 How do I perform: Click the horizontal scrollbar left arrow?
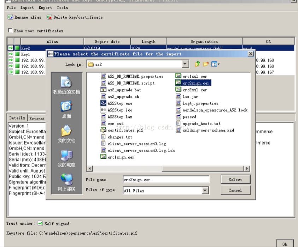[x=90, y=168]
